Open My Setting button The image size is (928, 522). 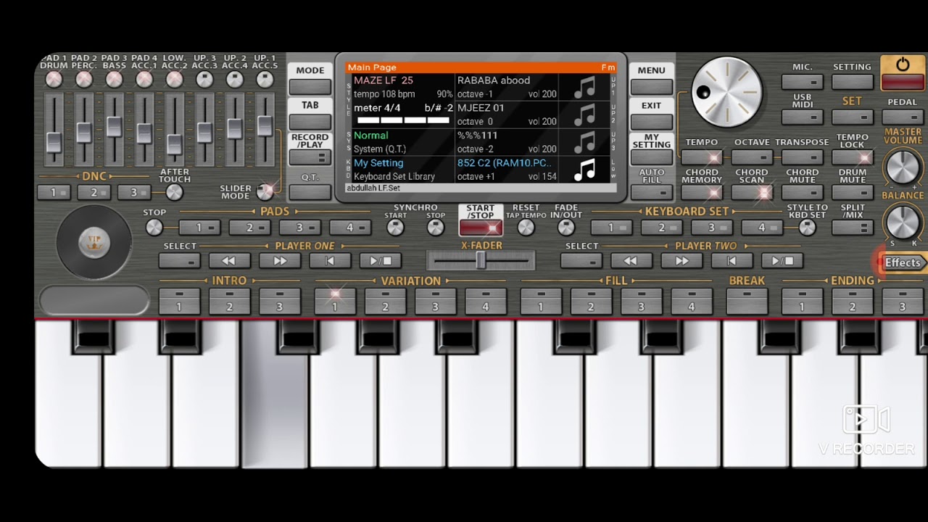651,157
